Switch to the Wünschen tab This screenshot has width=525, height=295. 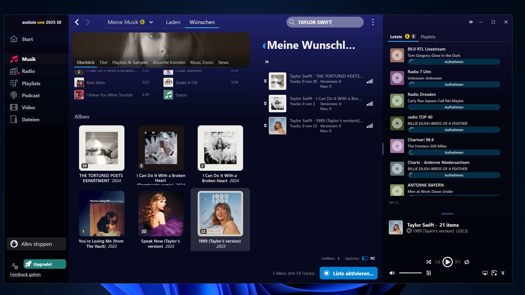click(202, 22)
